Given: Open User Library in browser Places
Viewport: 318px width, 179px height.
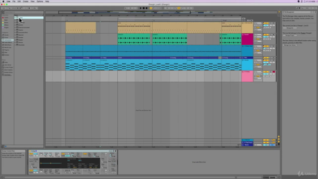Looking at the screenshot, I should 8,65.
